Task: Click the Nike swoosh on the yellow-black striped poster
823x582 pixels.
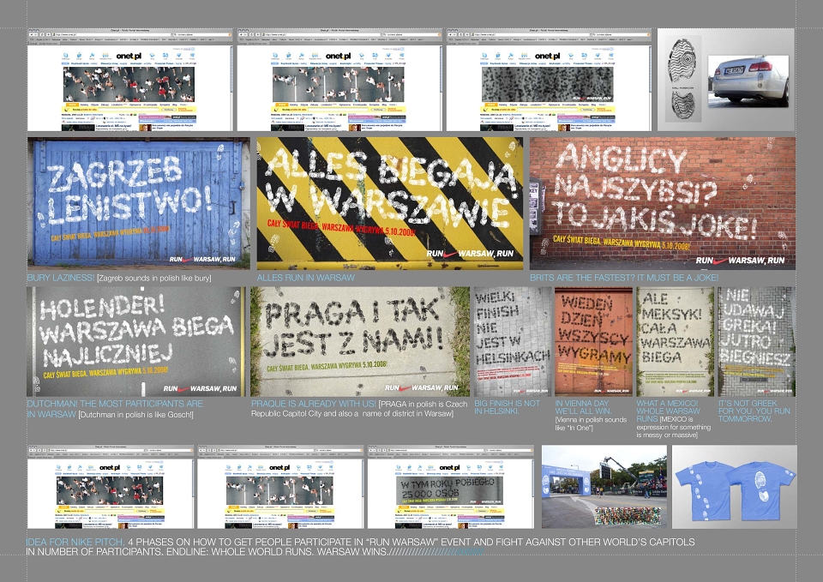Action: (x=450, y=254)
